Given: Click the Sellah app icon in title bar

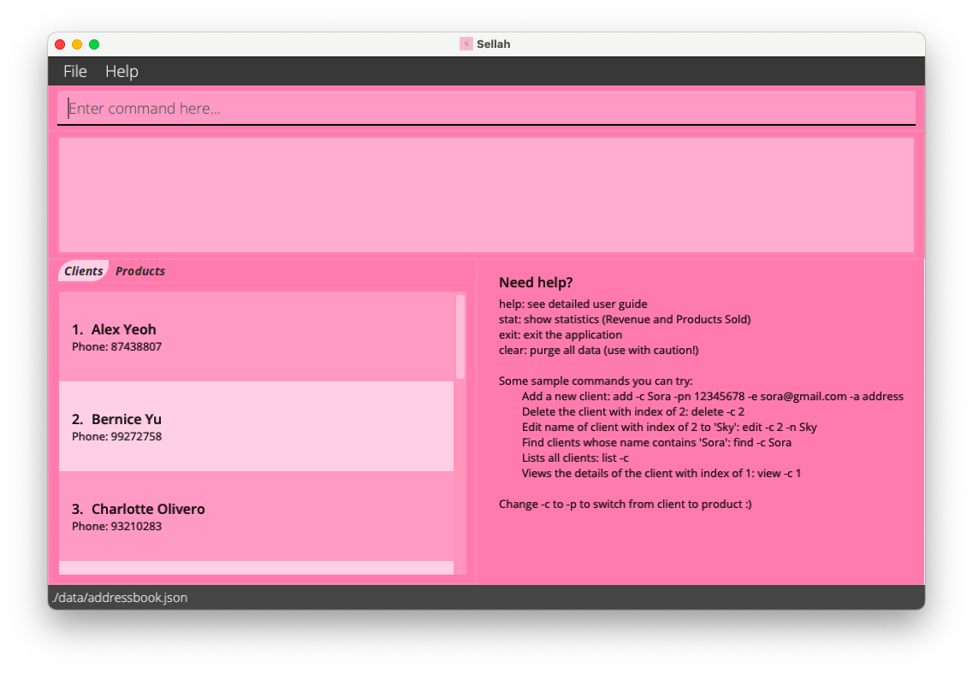Looking at the screenshot, I should click(466, 44).
